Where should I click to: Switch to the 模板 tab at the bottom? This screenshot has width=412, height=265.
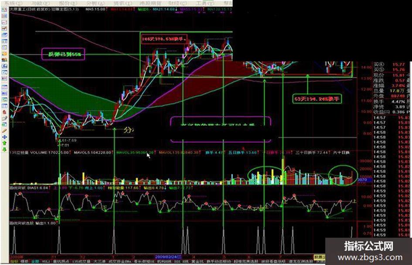point(24,262)
